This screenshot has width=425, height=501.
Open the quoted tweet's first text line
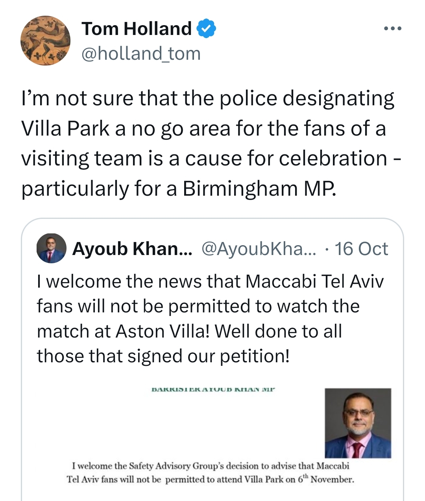(x=210, y=281)
